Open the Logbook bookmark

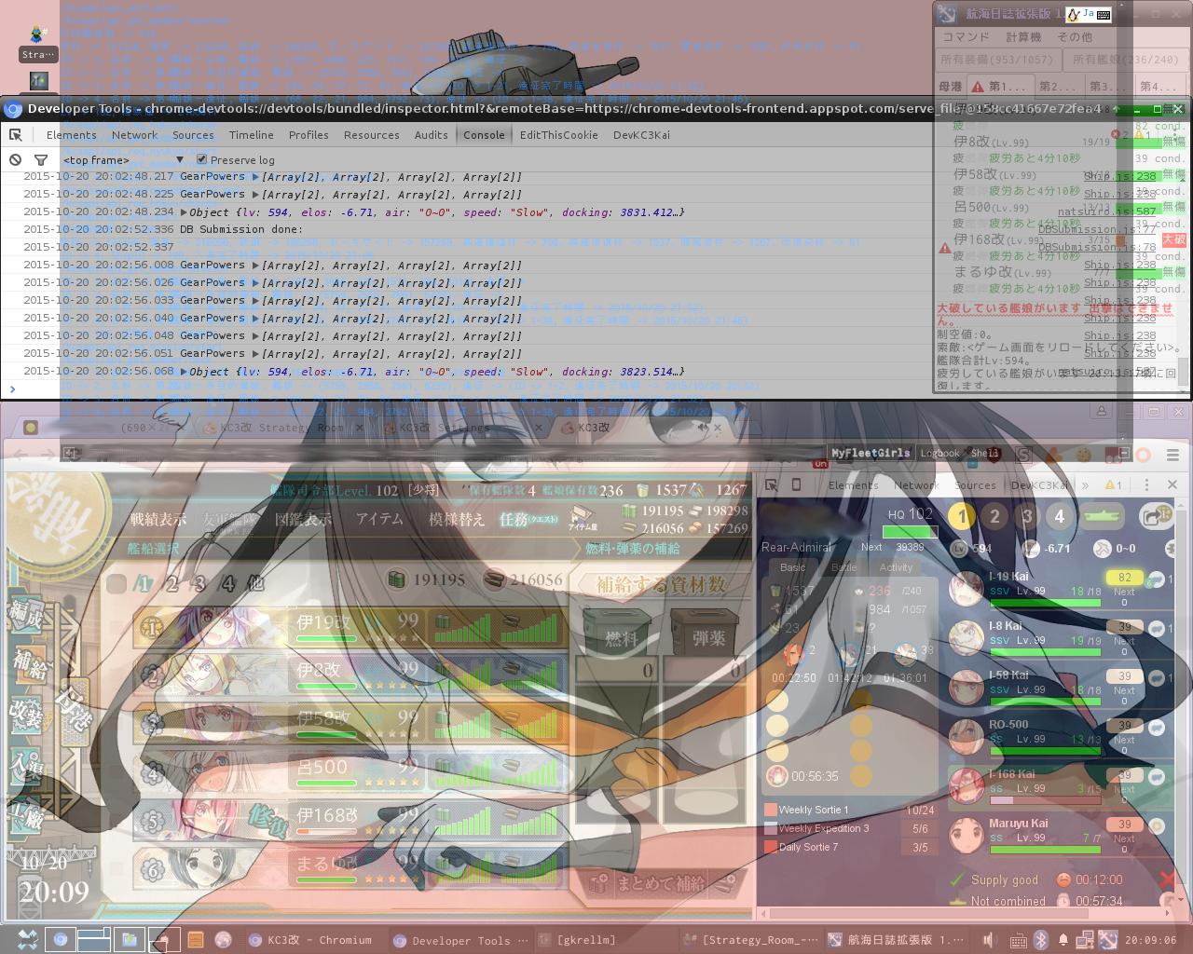[939, 453]
